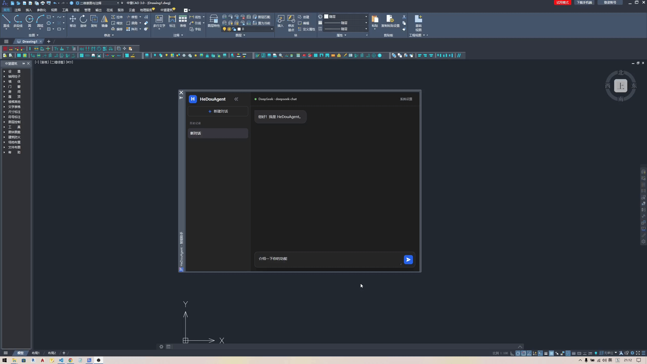Expand the 修改 panel dropdown

coord(109,35)
